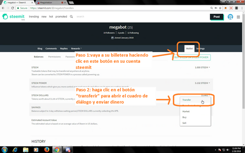Click the browser address bar URL

[52, 8]
